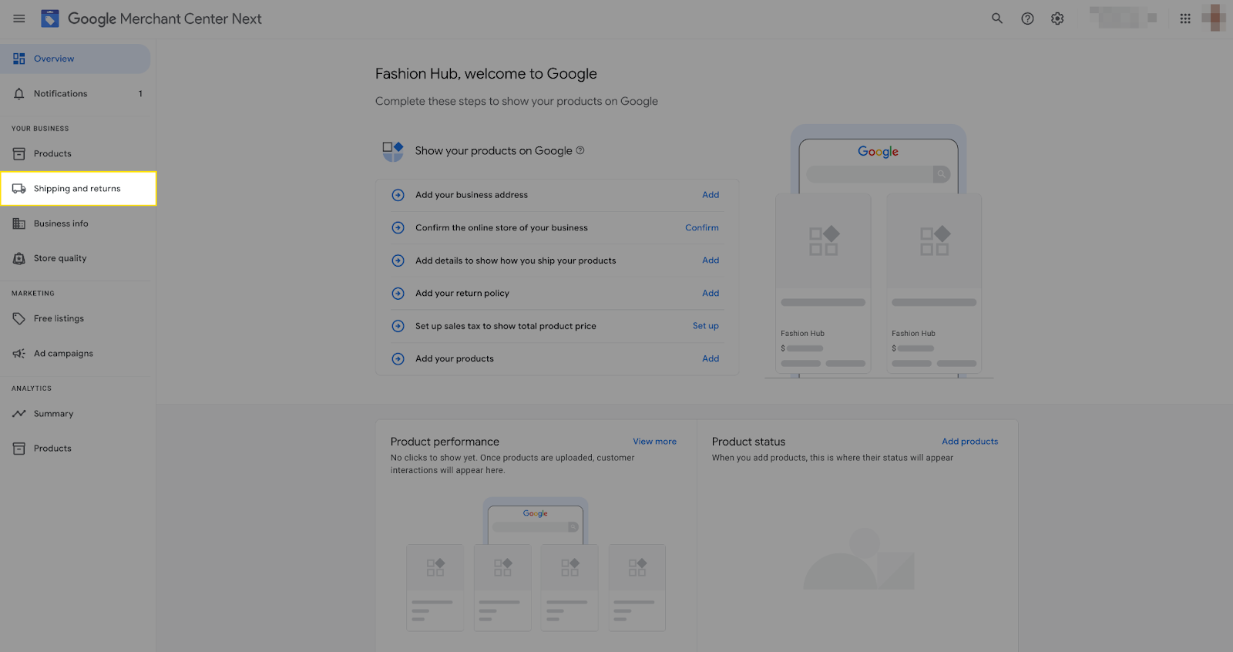Click Add products in Product status
The image size is (1233, 652).
[x=969, y=442]
